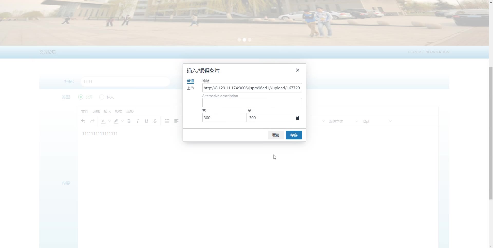Viewport: 493px width, 248px height.
Task: Switch to the 上传 tab in dialog
Action: tap(190, 88)
